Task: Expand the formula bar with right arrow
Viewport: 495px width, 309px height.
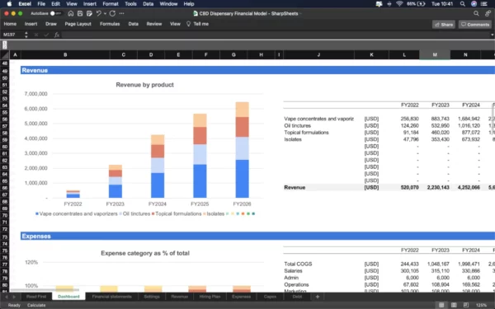Action: click(493, 35)
